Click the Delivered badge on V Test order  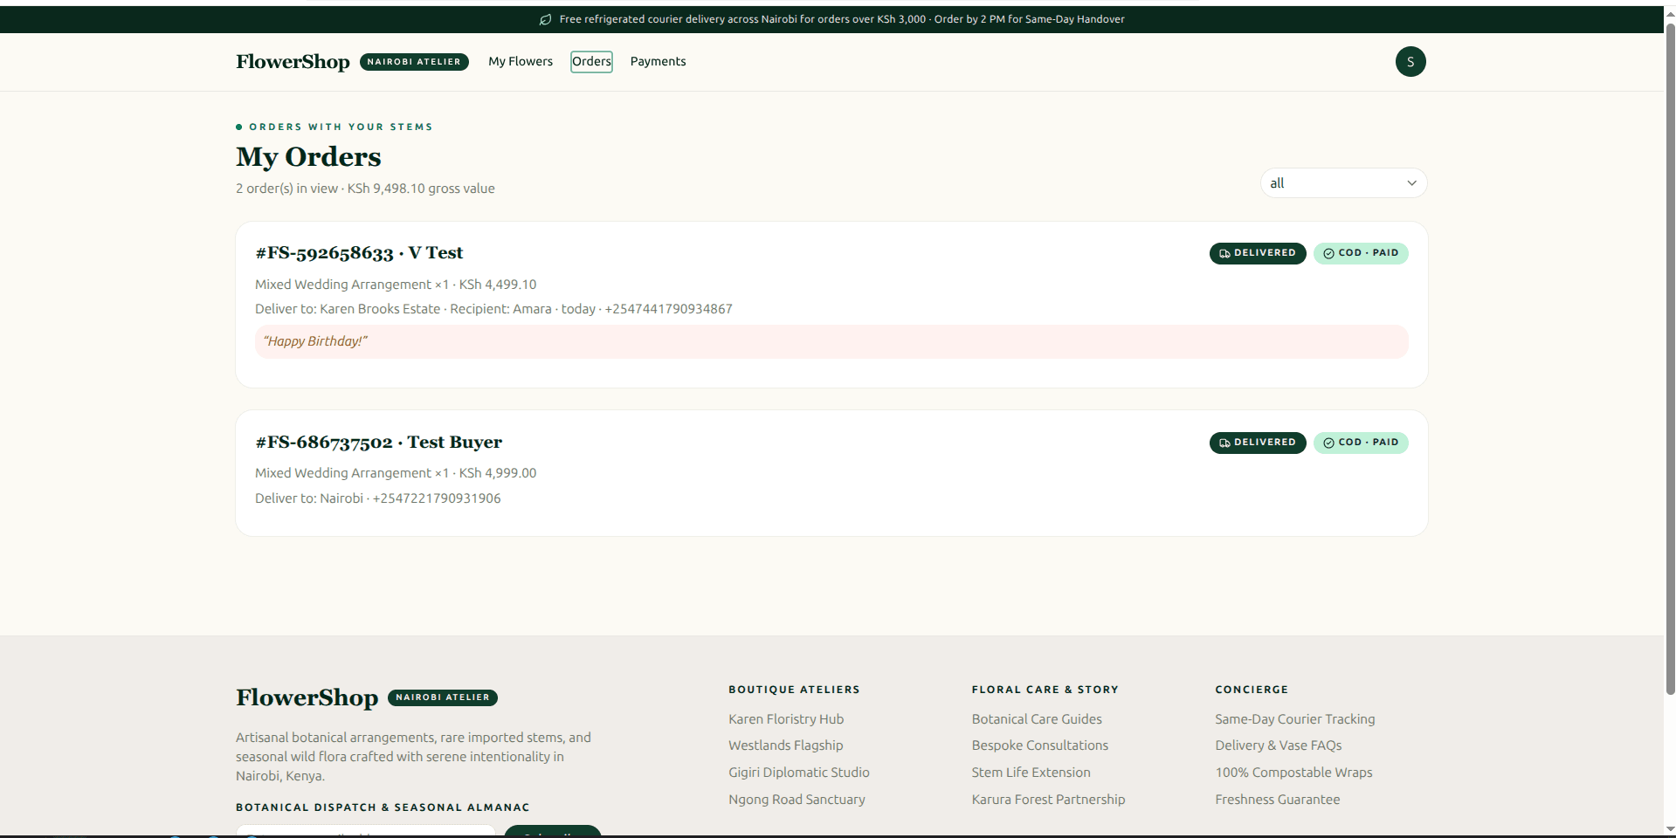(1258, 253)
